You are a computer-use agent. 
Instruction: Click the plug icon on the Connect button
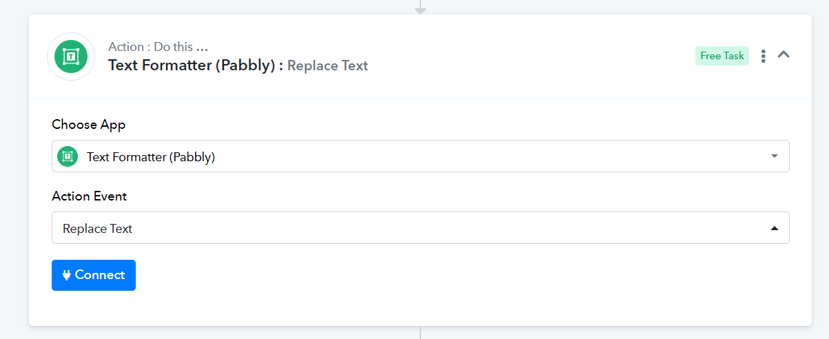tap(67, 275)
